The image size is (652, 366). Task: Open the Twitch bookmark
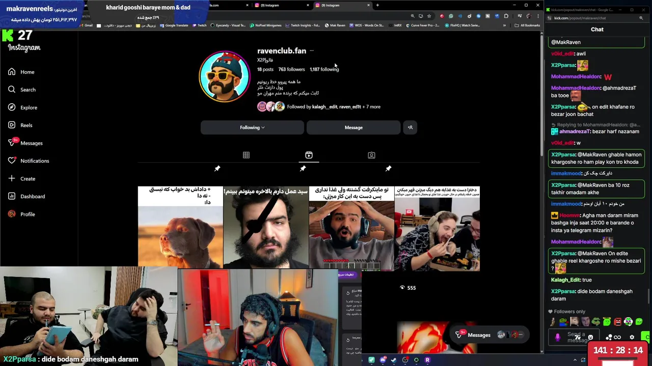[199, 25]
